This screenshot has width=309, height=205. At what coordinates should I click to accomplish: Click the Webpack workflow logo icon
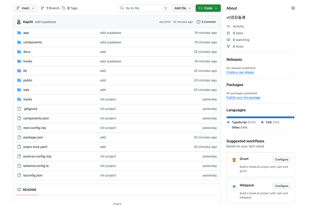[x=234, y=186]
